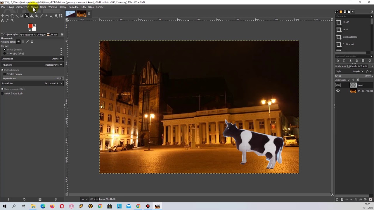
Task: Switch to the Obrazy tab
Action: [x=52, y=34]
